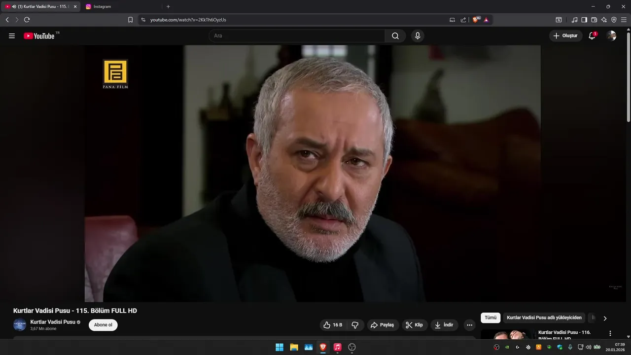Click the video player to pause
Image resolution: width=631 pixels, height=355 pixels.
click(313, 174)
